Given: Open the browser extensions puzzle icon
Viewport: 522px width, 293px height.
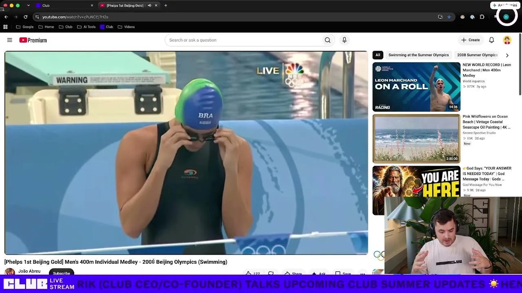Looking at the screenshot, I should coord(482,17).
